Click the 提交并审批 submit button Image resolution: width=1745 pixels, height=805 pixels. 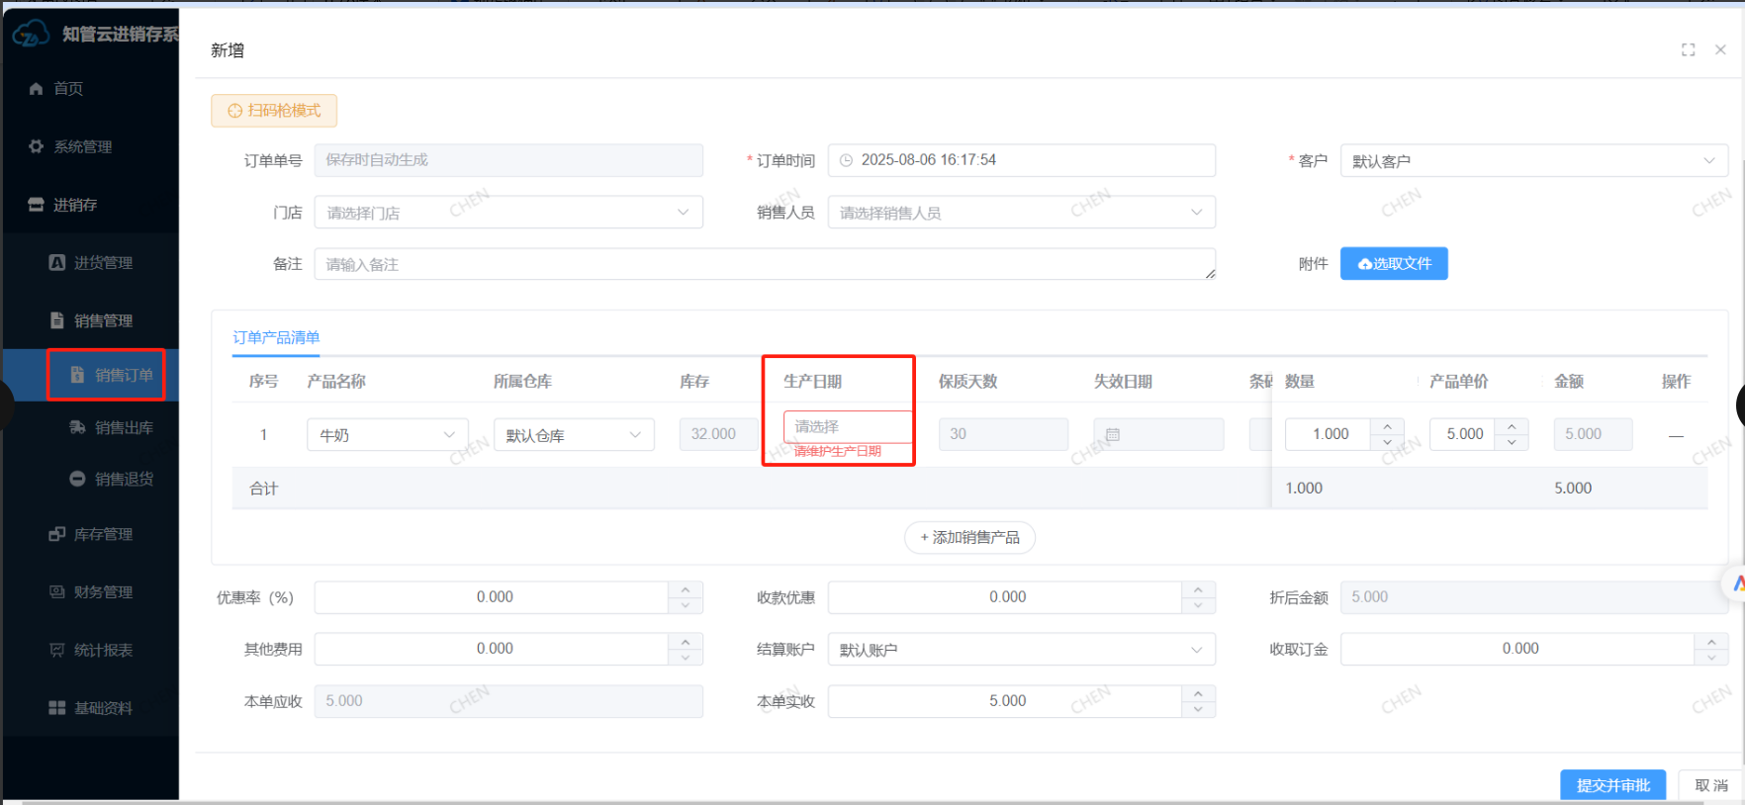pyautogui.click(x=1612, y=785)
